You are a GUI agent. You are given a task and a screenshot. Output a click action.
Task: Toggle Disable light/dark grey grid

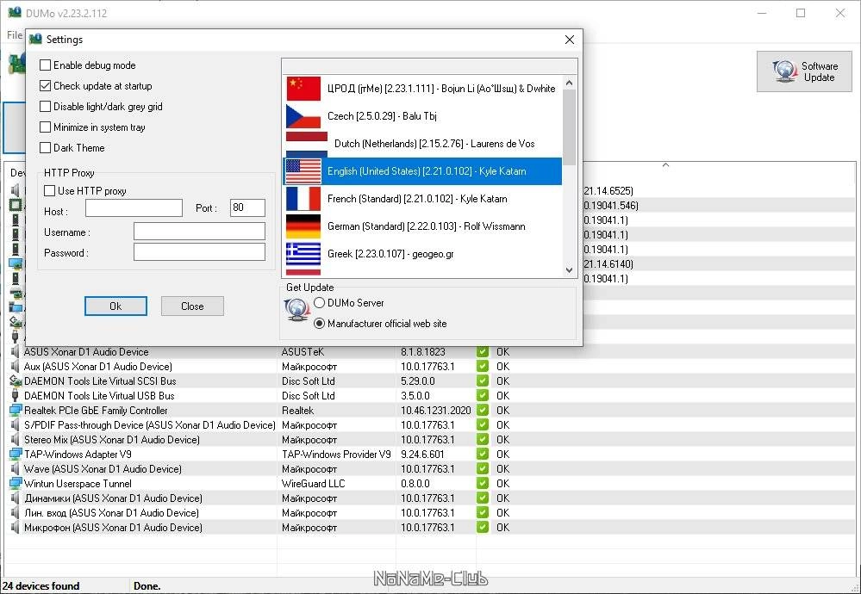(45, 107)
